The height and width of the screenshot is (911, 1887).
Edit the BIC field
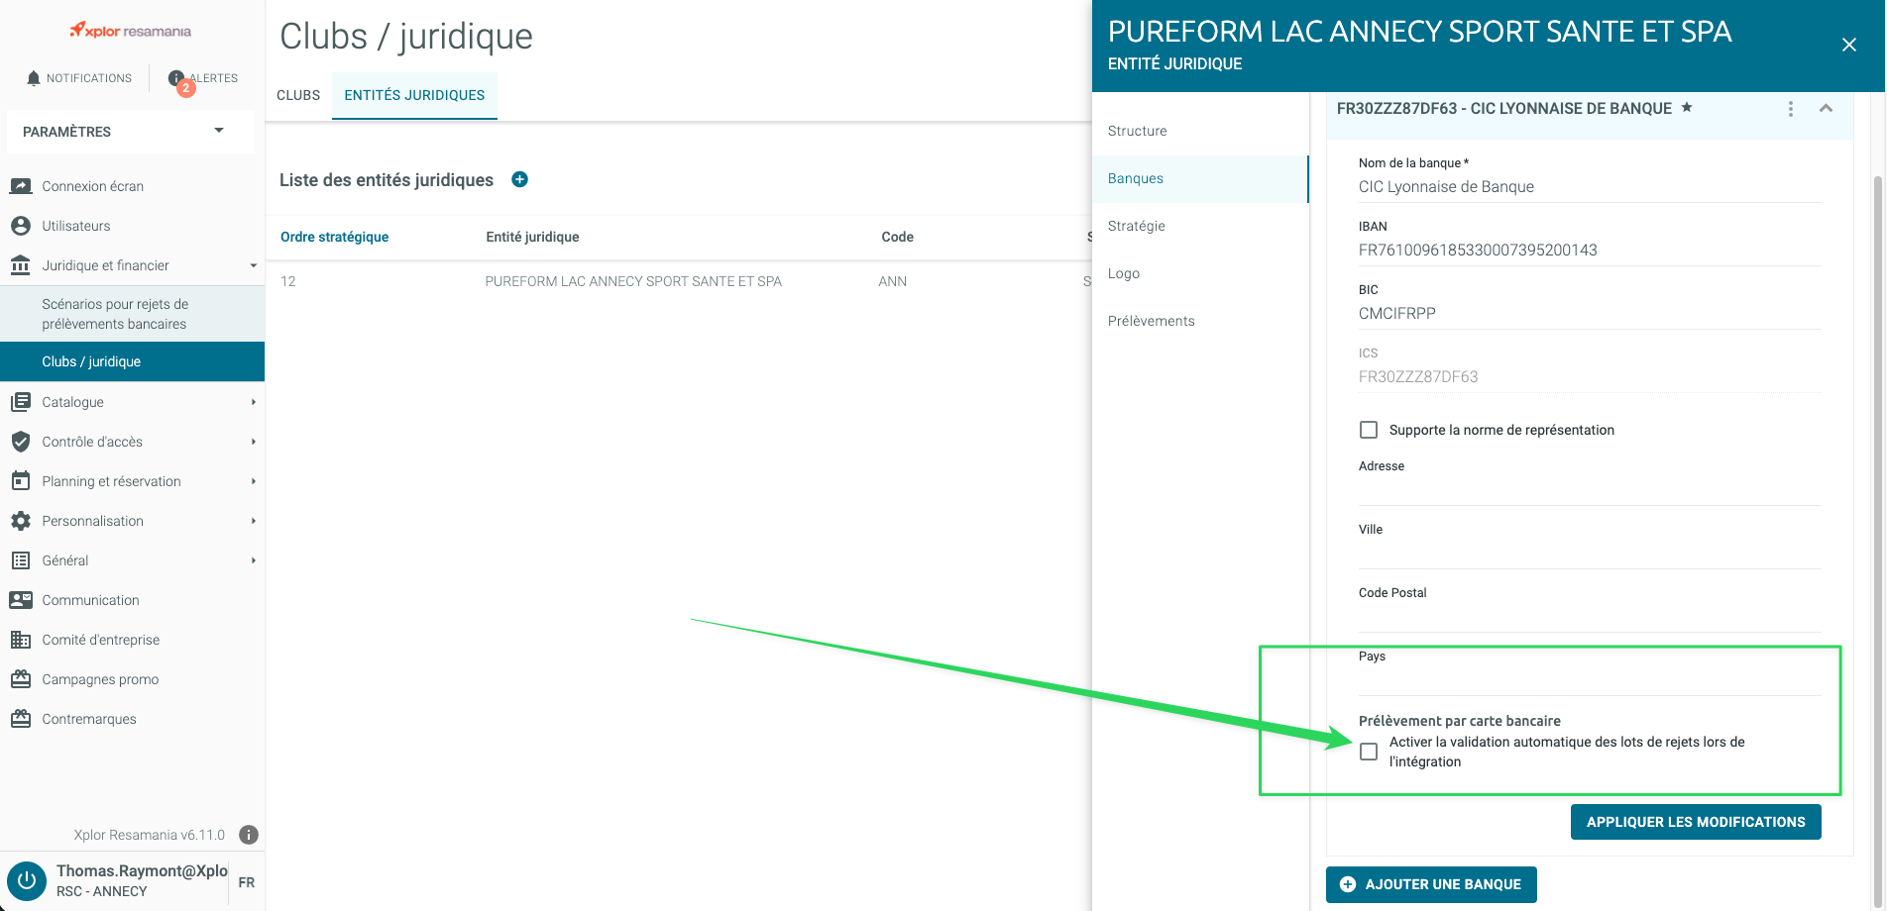coord(1590,314)
